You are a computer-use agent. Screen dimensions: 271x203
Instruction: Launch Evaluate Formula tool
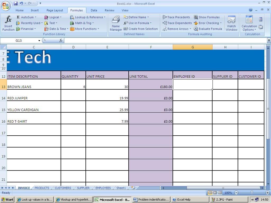[x=208, y=29]
